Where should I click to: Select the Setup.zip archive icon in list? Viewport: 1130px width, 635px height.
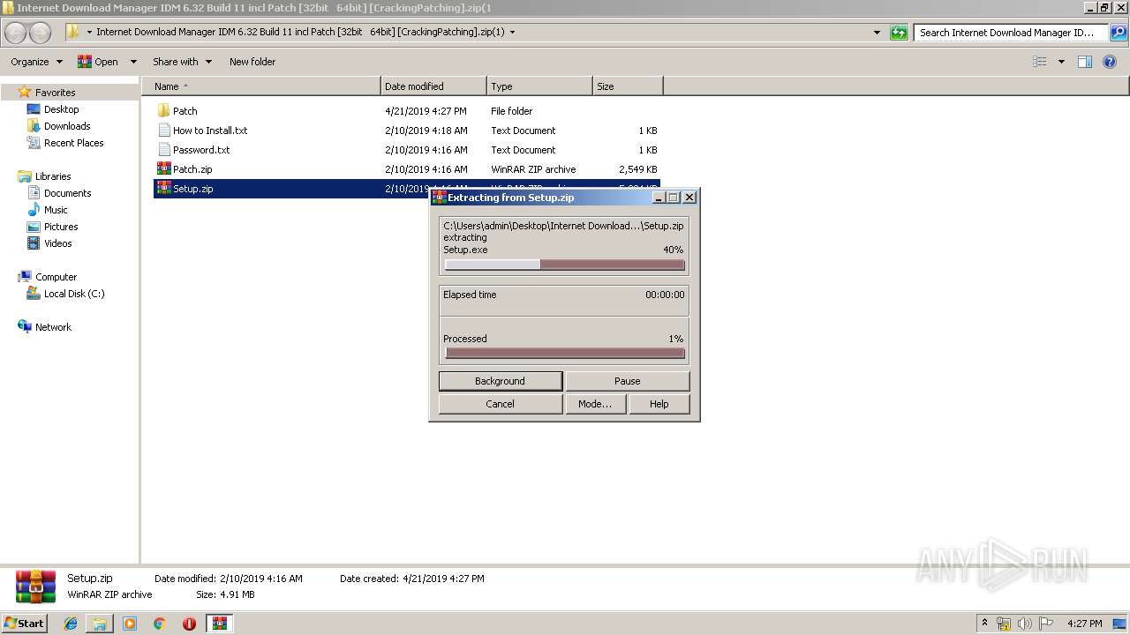(163, 189)
